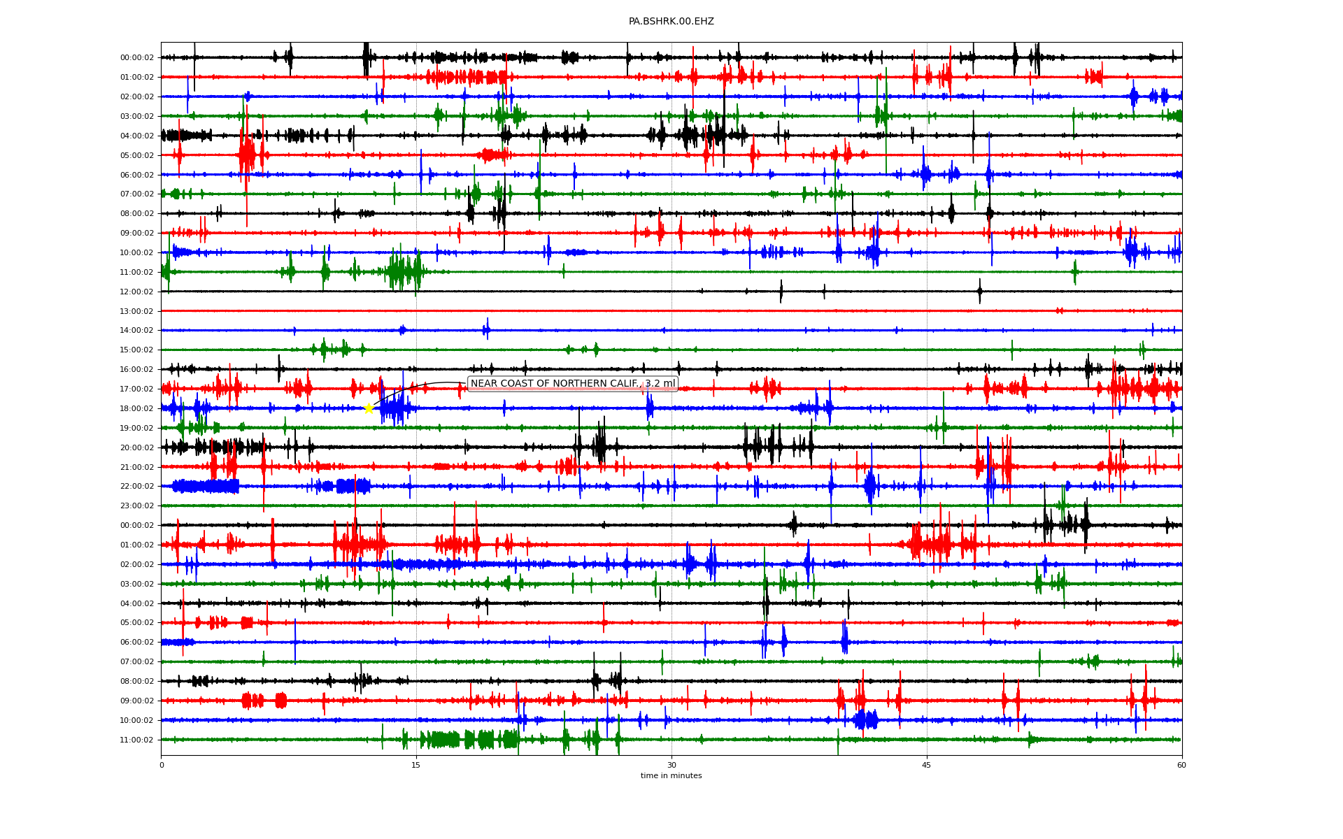Screen dimensions: 1343x839
Task: Select the 23:00:02 row time label
Action: point(136,505)
